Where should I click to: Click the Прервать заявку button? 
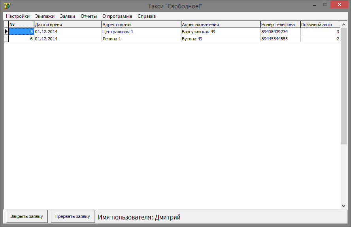[x=73, y=216]
